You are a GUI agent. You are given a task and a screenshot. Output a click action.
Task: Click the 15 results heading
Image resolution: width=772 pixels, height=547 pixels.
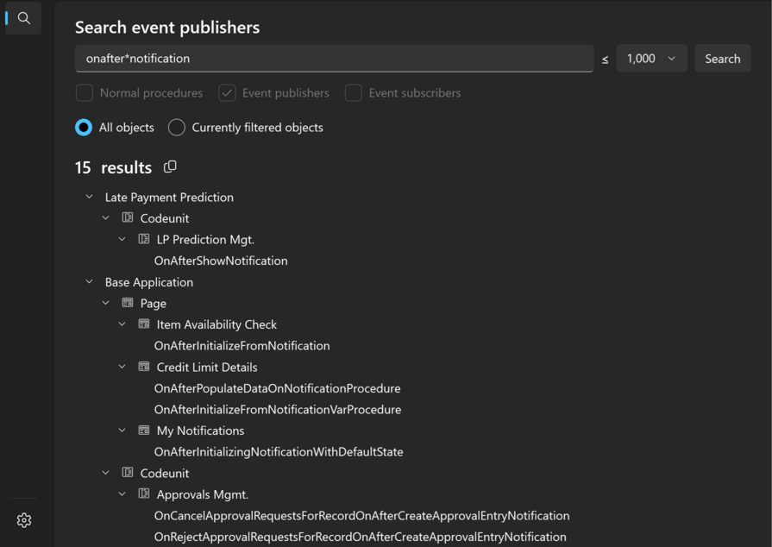pos(113,167)
